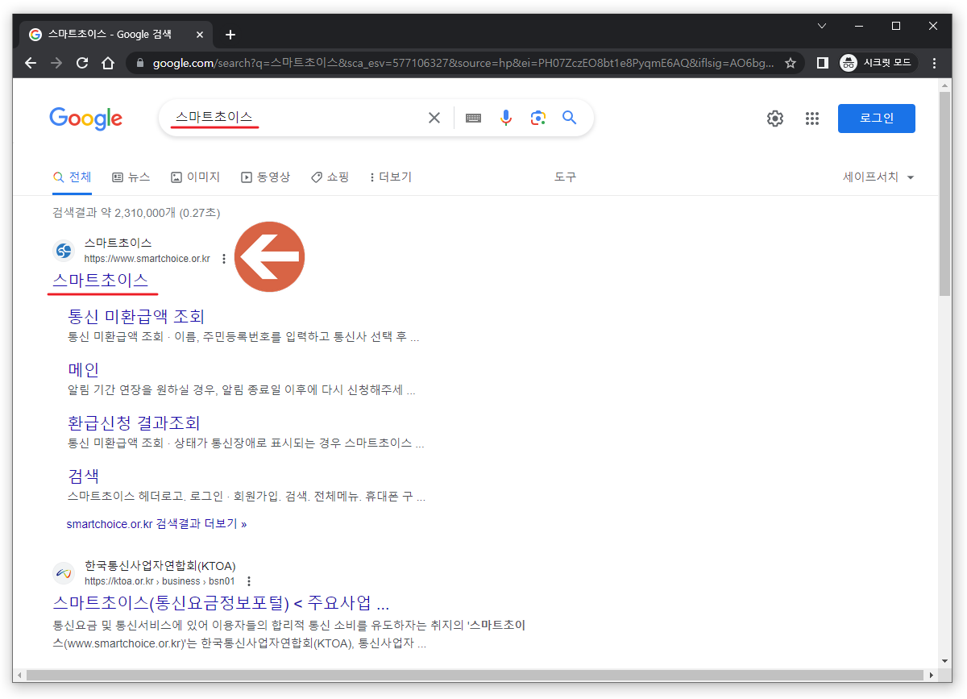The image size is (967, 699).
Task: Click the smartchoice site favicon
Action: tap(64, 251)
